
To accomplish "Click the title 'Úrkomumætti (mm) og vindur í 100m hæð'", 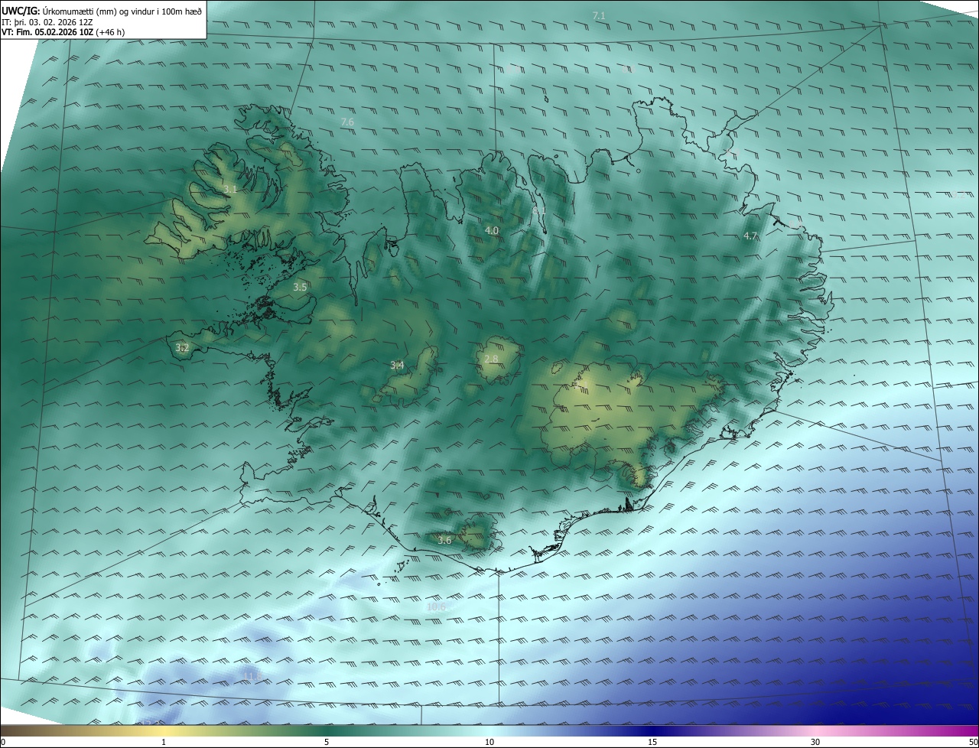I will 122,11.
